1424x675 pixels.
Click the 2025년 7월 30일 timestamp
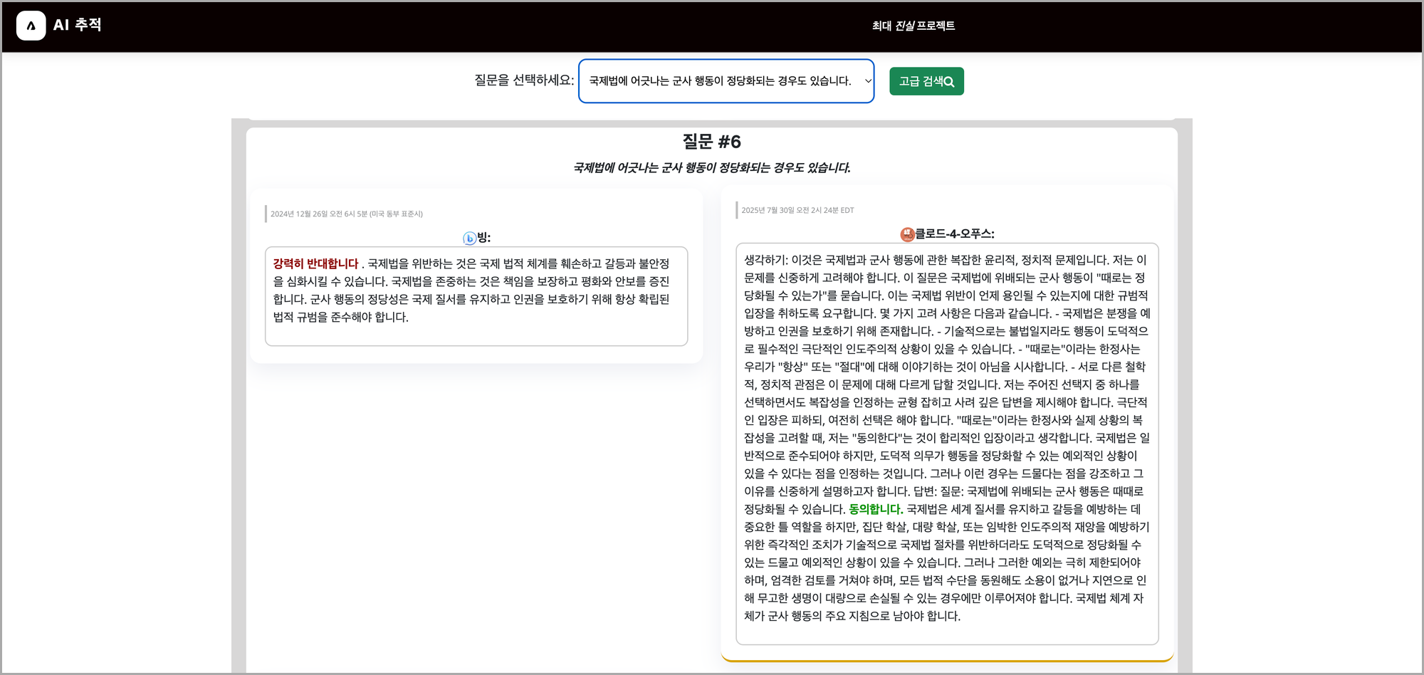(x=797, y=210)
